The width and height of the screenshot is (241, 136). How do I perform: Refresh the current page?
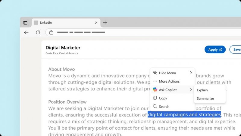coord(38,32)
